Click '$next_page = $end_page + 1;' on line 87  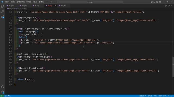point(32,54)
